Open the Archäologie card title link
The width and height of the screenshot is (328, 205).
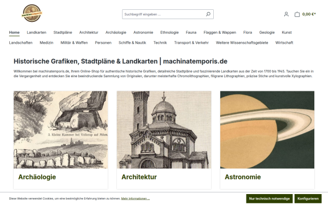[x=37, y=177]
